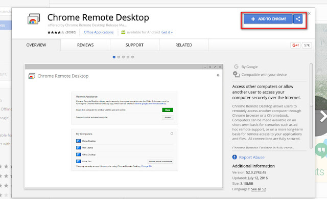Click the share icon beside Add to Chrome

(298, 19)
